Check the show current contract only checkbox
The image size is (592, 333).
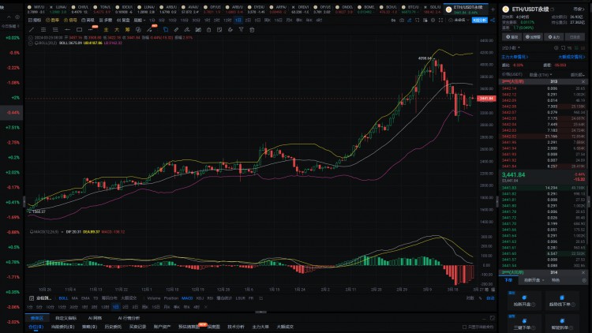click(464, 327)
